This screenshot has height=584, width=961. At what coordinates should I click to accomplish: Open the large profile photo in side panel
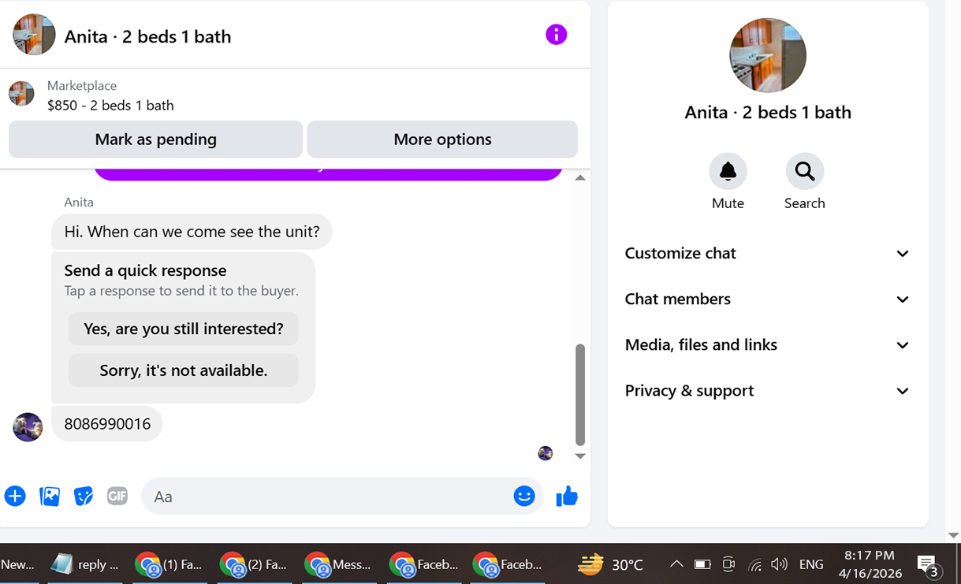(x=768, y=55)
